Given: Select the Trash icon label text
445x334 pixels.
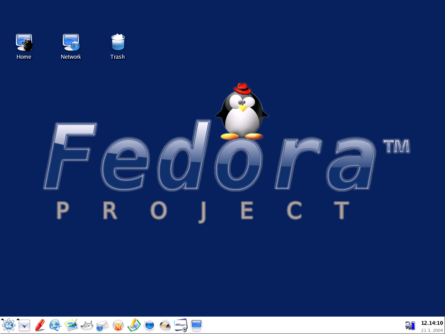Looking at the screenshot, I should [117, 57].
